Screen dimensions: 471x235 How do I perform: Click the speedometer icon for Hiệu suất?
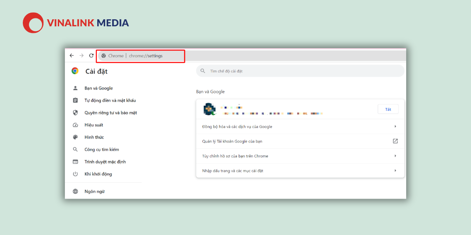75,125
